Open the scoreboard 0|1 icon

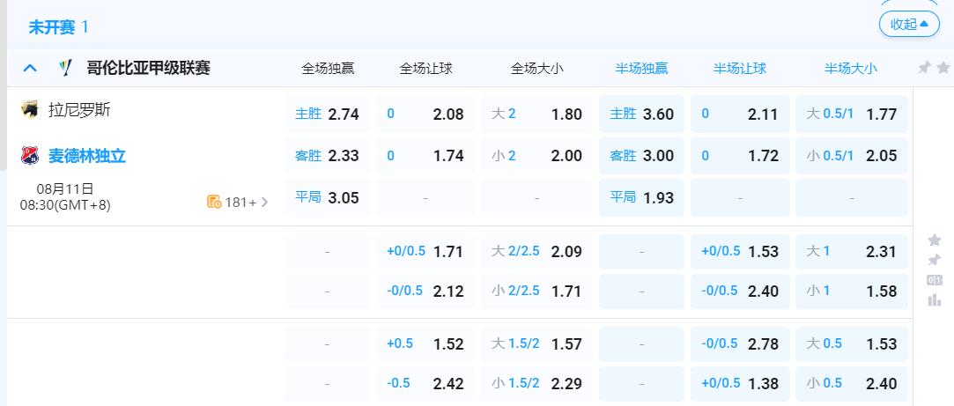point(935,280)
